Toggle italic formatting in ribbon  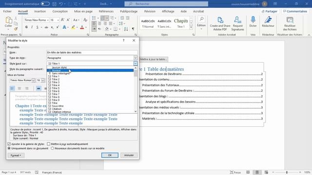(x=32, y=27)
